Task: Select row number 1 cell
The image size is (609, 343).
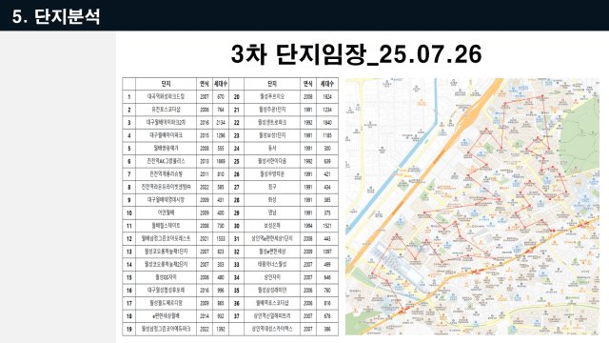Action: (x=129, y=97)
